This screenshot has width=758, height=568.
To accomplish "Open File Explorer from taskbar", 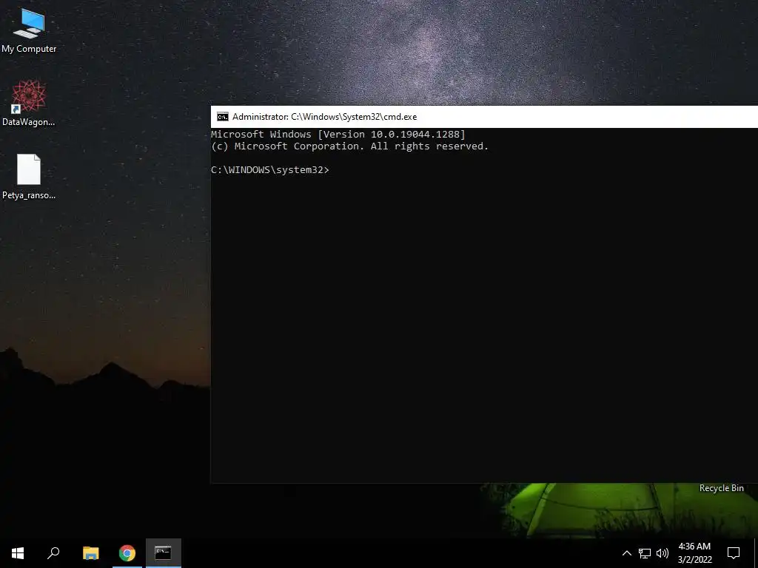I will click(x=90, y=553).
